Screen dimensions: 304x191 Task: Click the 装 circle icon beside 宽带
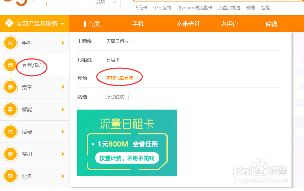(x=10, y=87)
